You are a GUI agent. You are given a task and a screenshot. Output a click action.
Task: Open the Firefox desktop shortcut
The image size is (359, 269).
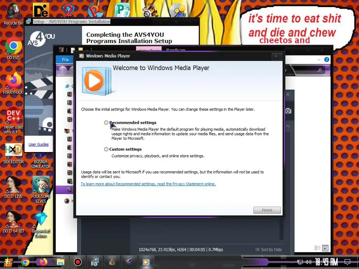(x=13, y=83)
